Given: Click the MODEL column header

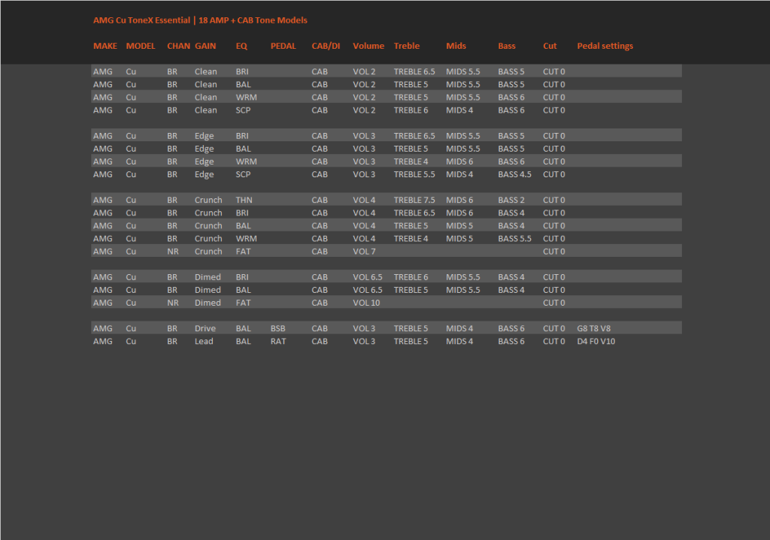Looking at the screenshot, I should pos(141,46).
